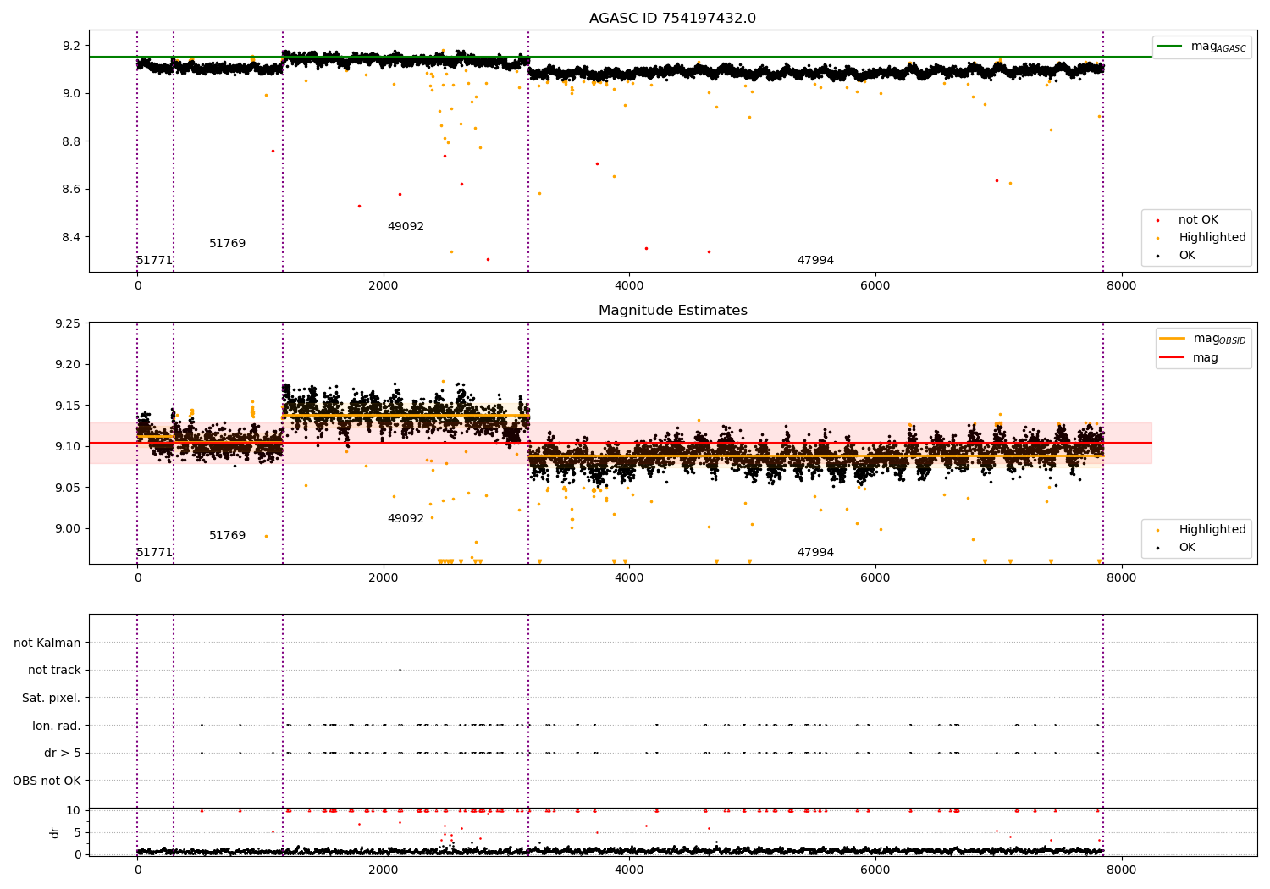This screenshot has width=1270, height=889.
Task: Click the 'not Kalman' axis label
Action: click(47, 643)
